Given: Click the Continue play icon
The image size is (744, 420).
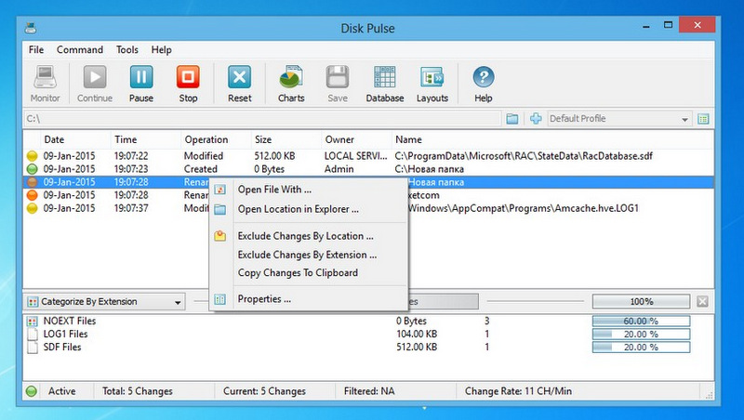Looking at the screenshot, I should pyautogui.click(x=95, y=77).
